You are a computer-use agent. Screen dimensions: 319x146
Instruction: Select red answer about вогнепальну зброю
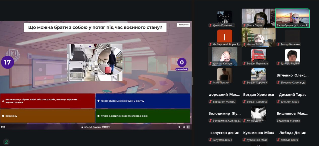click(47, 101)
